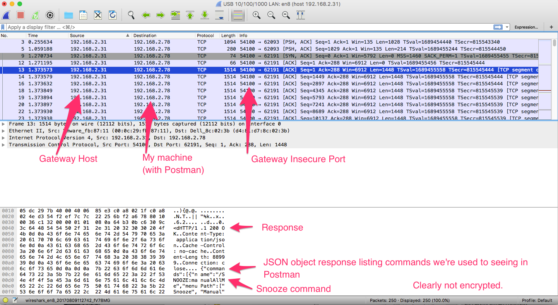
Task: Toggle auto-scroll to last packet
Action: [x=219, y=15]
